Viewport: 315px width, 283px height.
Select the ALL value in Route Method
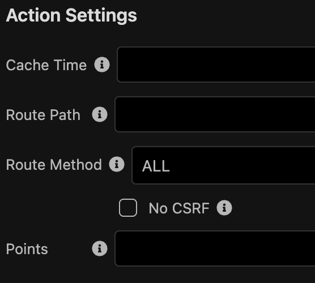tap(156, 166)
